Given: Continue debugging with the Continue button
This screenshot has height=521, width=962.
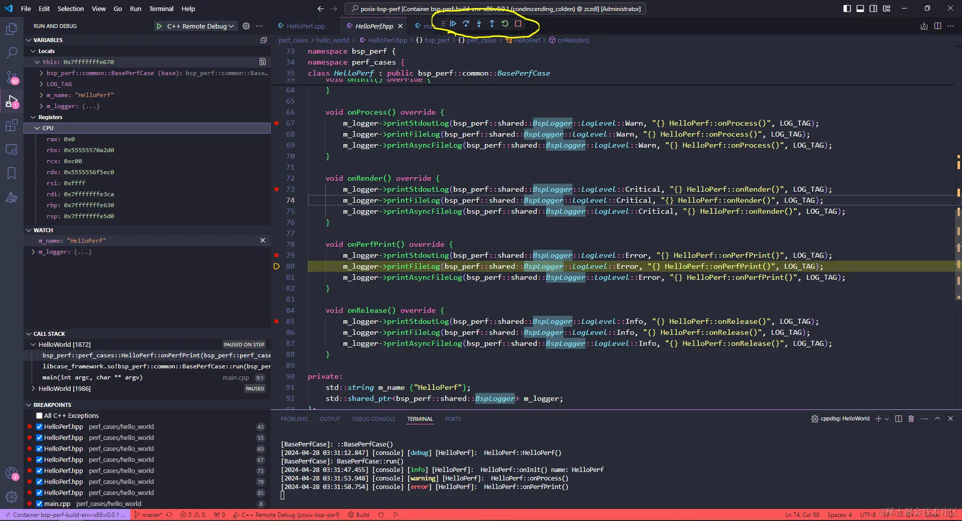Looking at the screenshot, I should click(x=453, y=24).
